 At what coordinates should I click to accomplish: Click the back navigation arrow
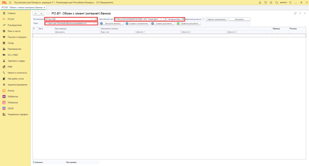click(x=36, y=14)
